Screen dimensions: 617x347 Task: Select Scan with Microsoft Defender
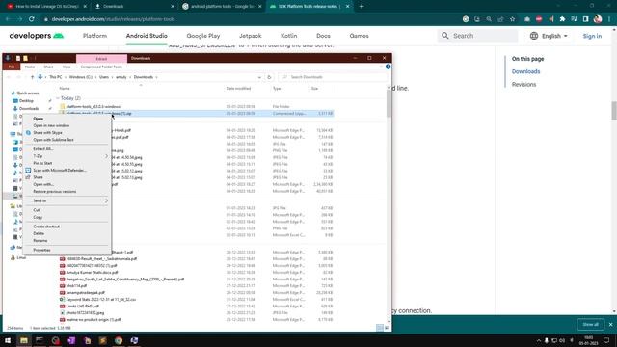[60, 170]
